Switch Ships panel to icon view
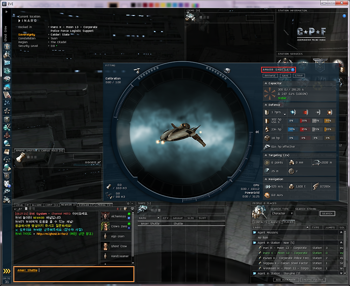Viewport: 350px width, 286px height. [x=152, y=210]
